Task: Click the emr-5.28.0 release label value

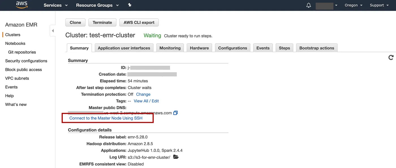Action: [138, 137]
